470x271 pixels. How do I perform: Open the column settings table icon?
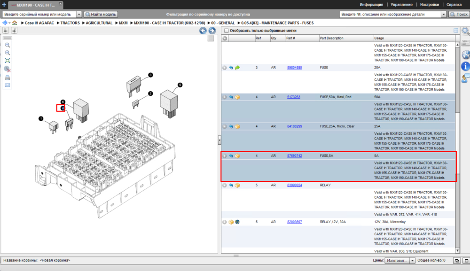click(455, 31)
